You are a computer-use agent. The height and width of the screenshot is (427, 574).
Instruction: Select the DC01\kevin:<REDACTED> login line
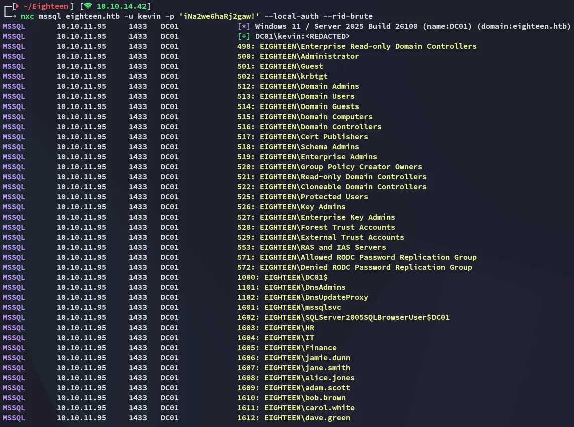click(x=303, y=36)
